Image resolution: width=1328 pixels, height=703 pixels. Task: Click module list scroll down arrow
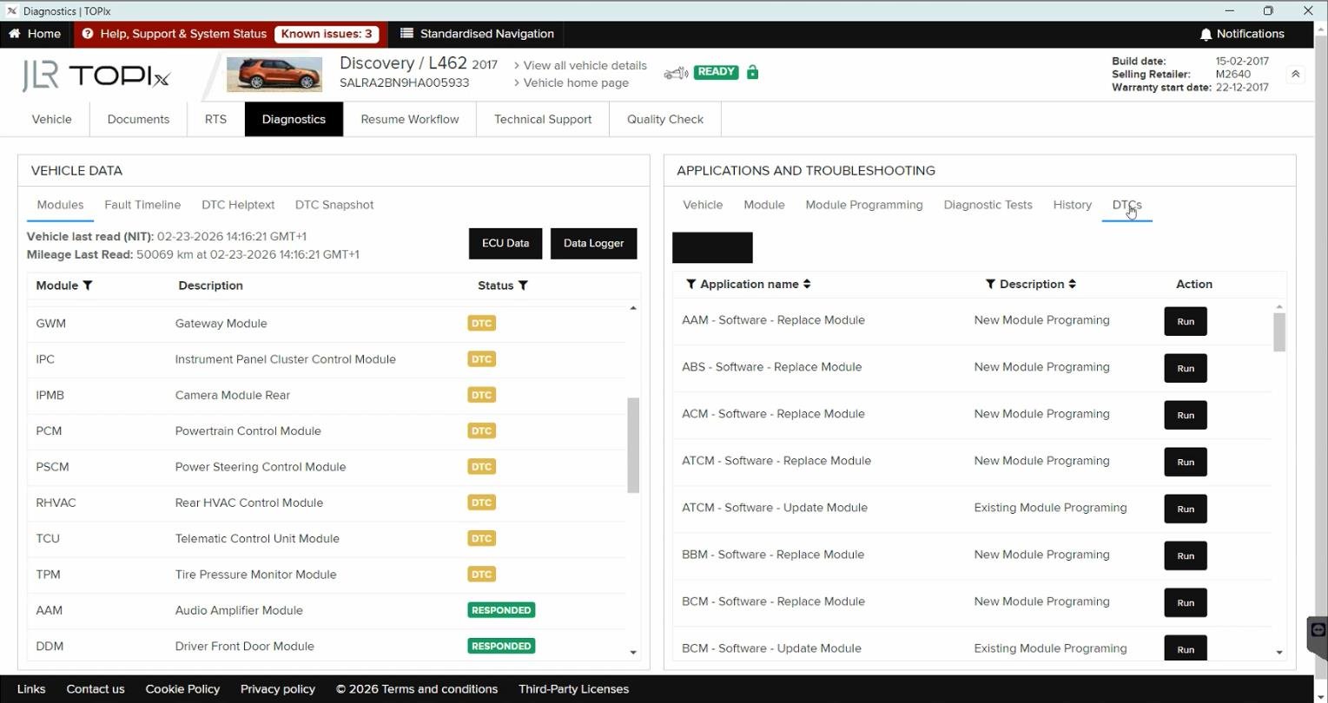pos(633,653)
